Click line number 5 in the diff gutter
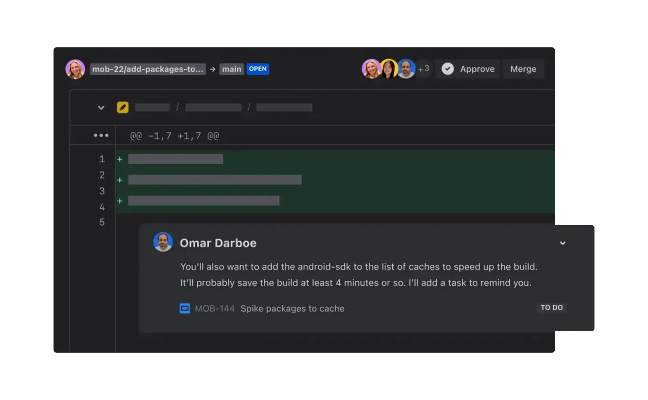Image resolution: width=648 pixels, height=400 pixels. [102, 222]
